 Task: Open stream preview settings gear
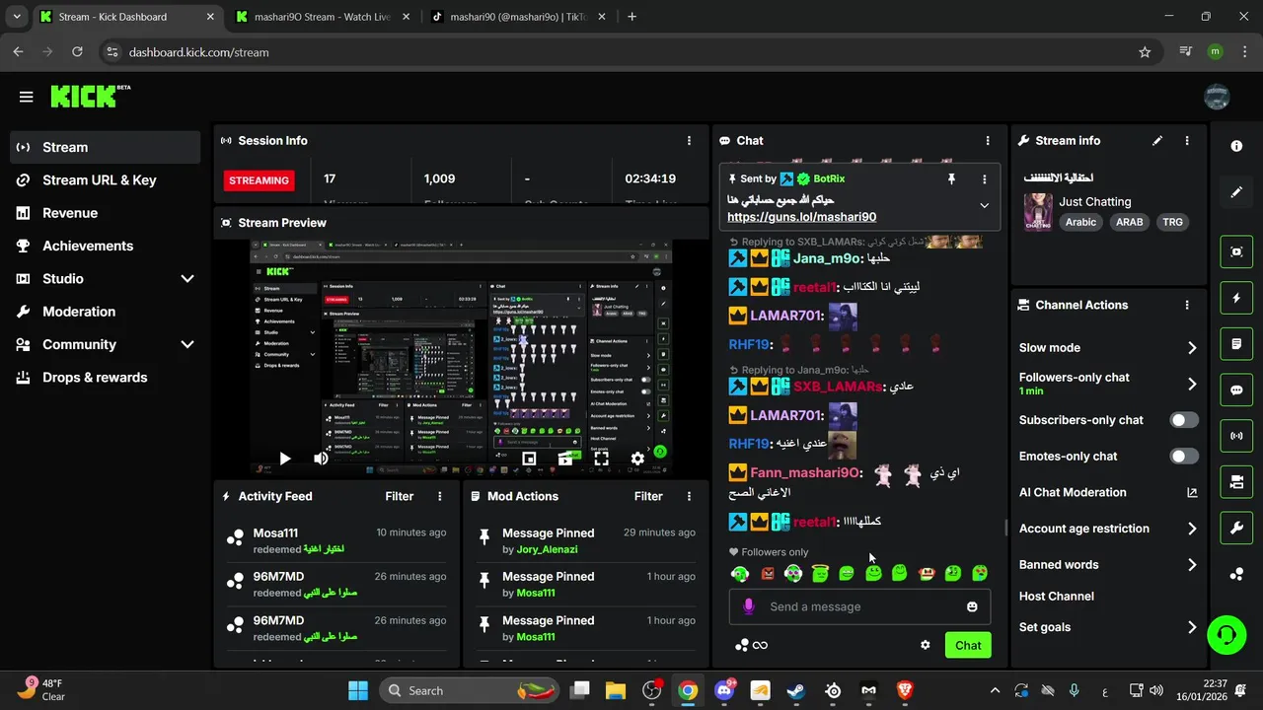pos(637,459)
